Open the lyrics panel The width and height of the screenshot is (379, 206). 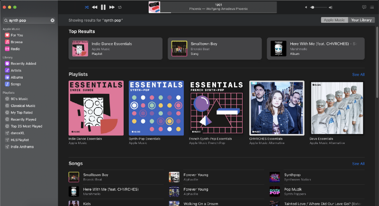pos(364,8)
